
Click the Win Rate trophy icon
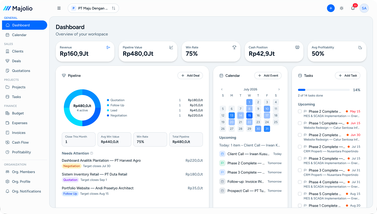point(234,47)
